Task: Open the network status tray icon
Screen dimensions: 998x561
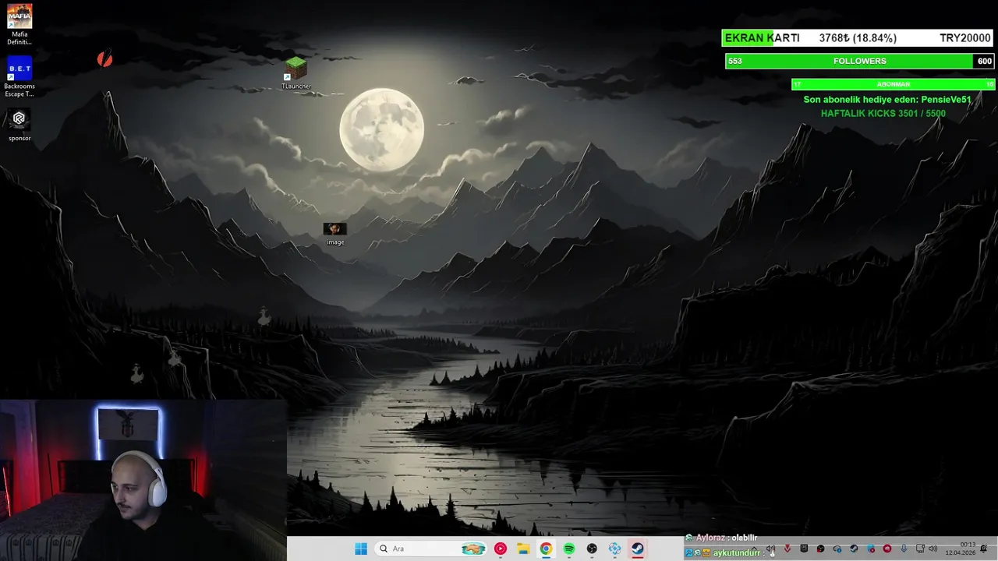Action: click(x=921, y=549)
